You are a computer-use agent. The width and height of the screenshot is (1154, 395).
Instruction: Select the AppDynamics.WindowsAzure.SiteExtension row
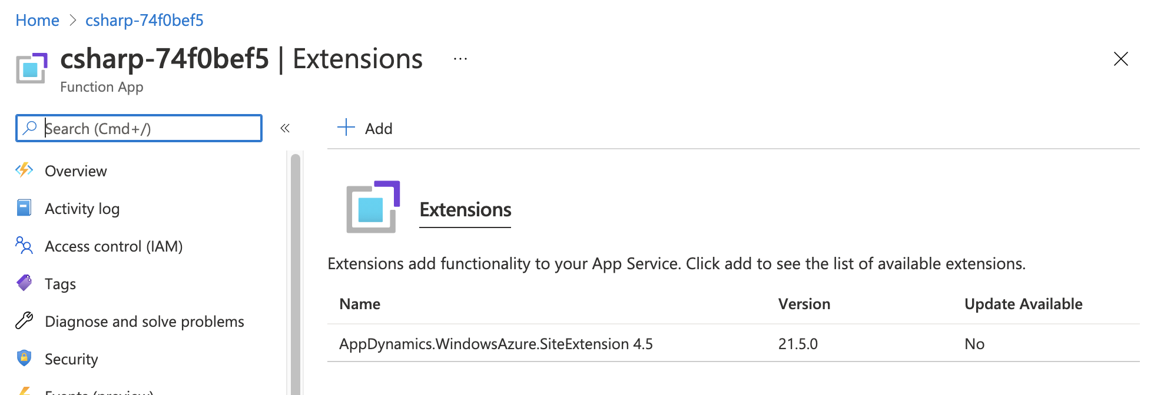coord(496,344)
